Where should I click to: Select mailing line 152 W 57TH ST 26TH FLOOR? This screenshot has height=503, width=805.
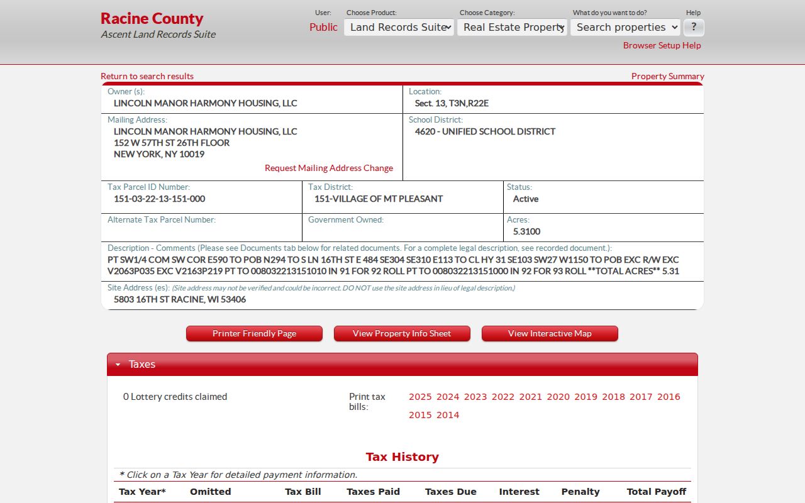tap(172, 143)
